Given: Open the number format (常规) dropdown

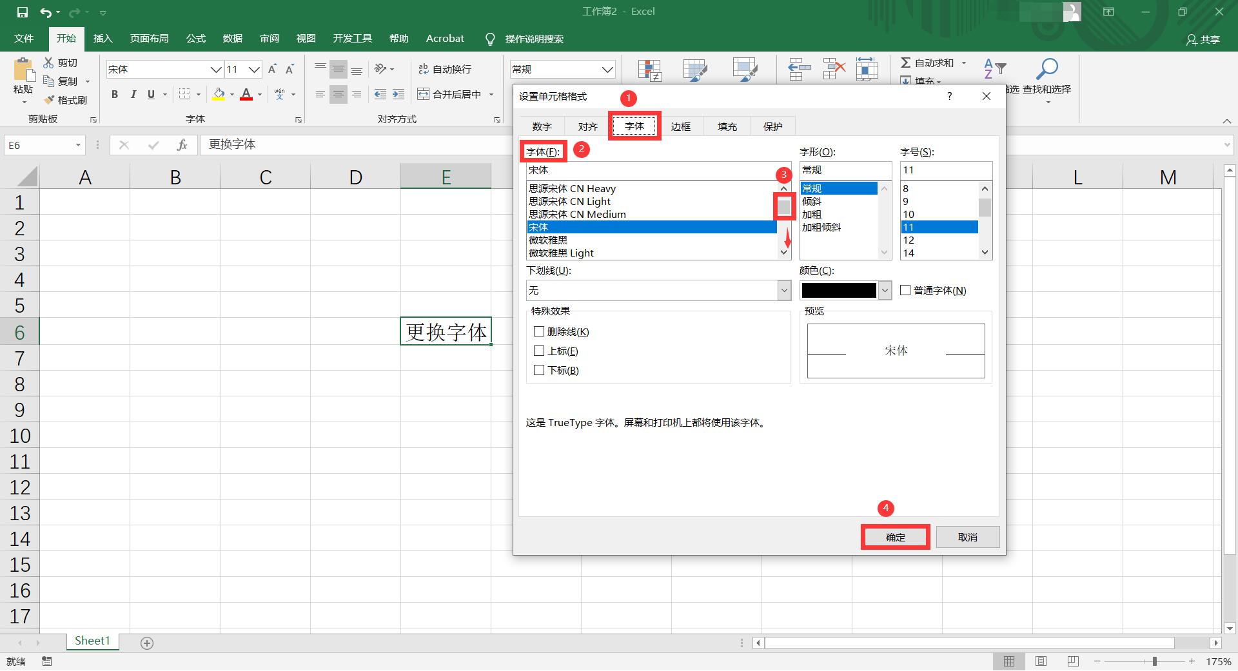Looking at the screenshot, I should pos(607,69).
